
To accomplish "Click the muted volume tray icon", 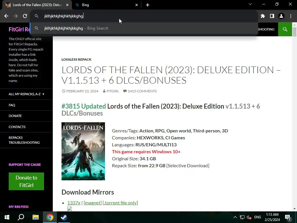I will 249,217.
